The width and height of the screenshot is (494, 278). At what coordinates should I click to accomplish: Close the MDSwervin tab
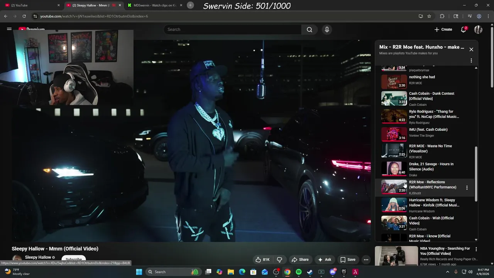tap(181, 5)
